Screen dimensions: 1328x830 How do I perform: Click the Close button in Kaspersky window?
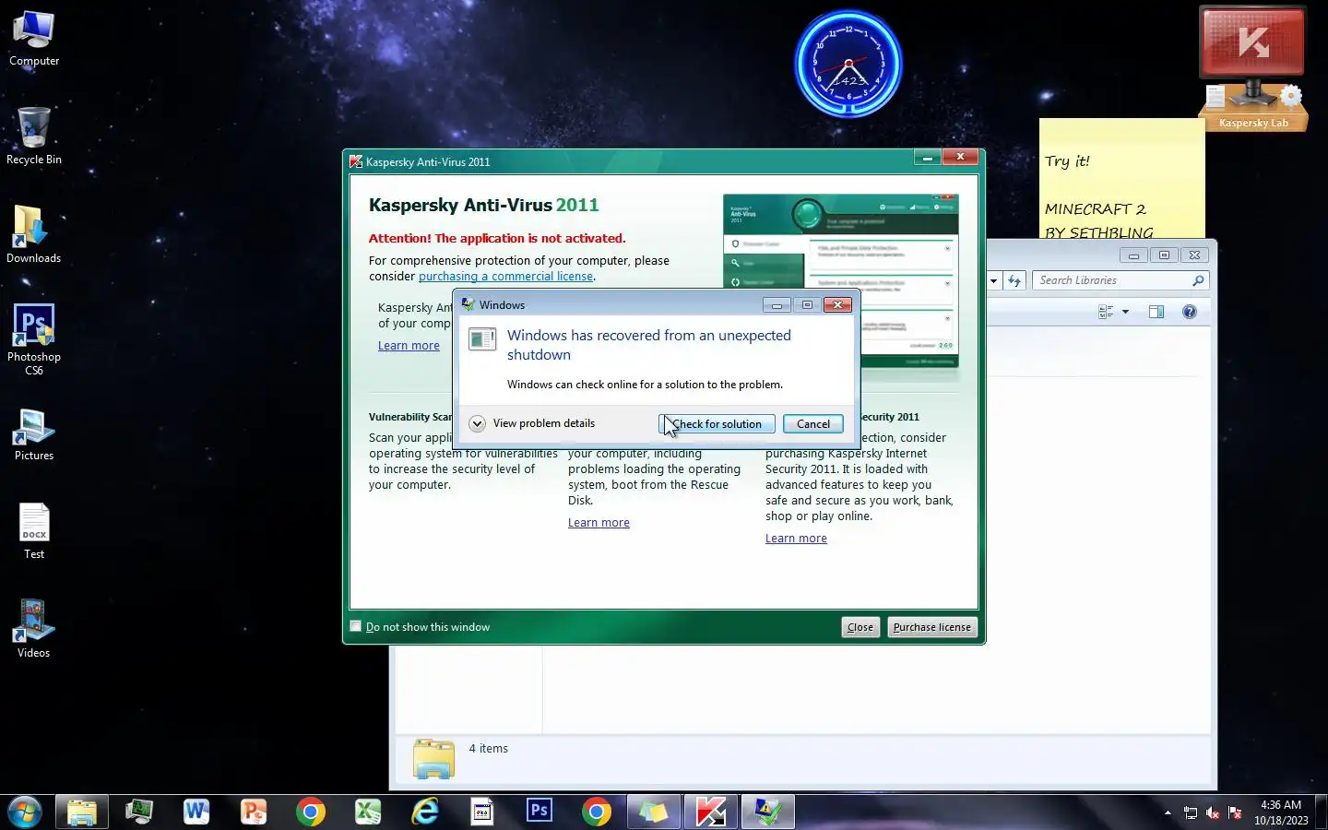coord(860,627)
